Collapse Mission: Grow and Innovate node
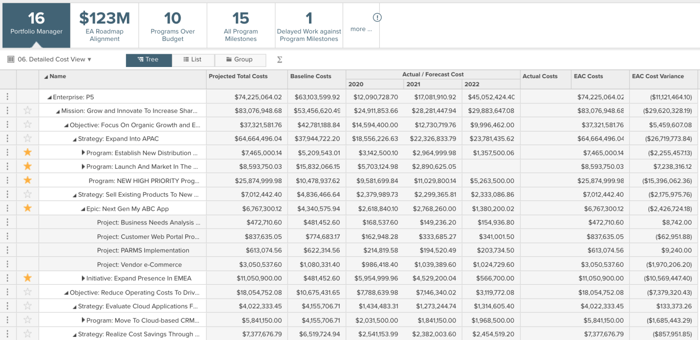The width and height of the screenshot is (700, 340). (x=58, y=111)
